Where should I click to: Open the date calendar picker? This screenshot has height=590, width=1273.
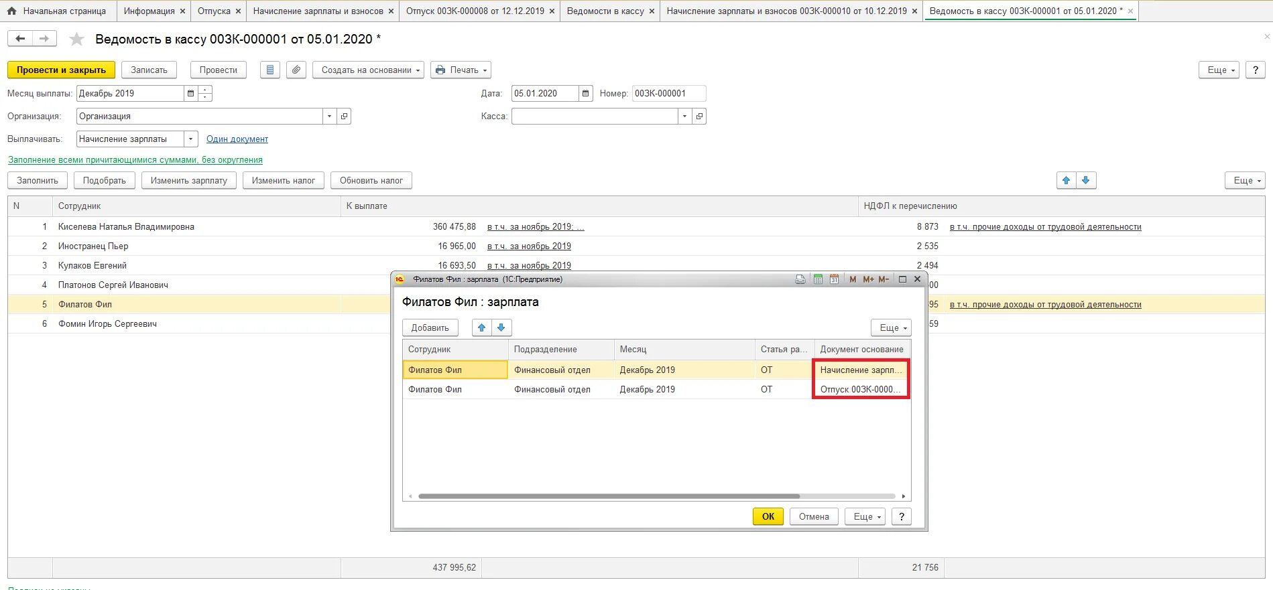586,94
